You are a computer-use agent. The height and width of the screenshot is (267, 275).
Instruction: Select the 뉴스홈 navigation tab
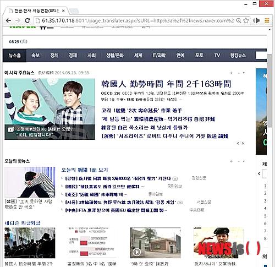coord(15,56)
